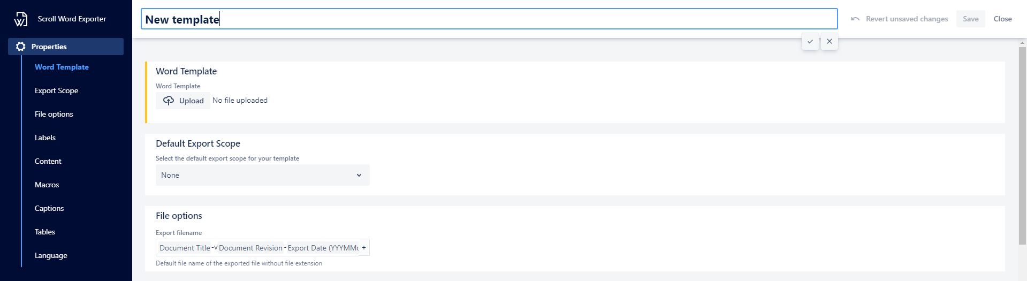Click the Close button in header
The width and height of the screenshot is (1027, 281).
(x=1002, y=19)
